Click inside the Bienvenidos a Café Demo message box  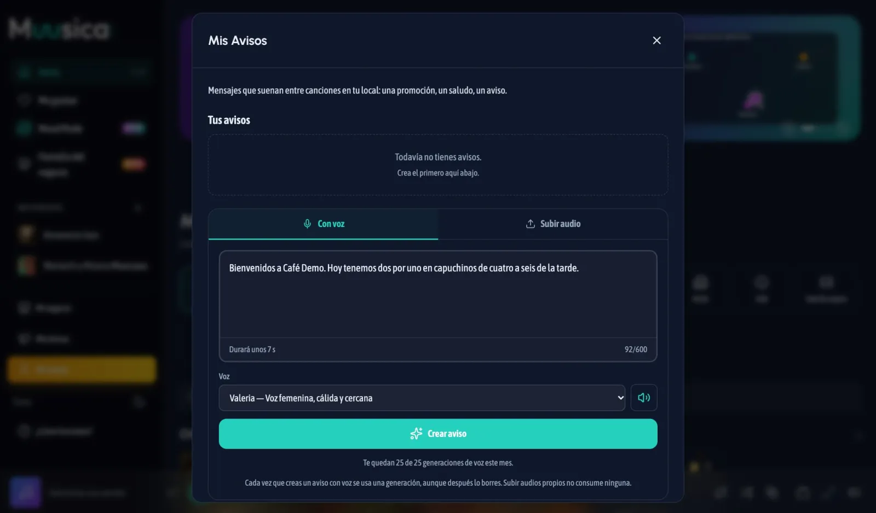[x=438, y=294]
